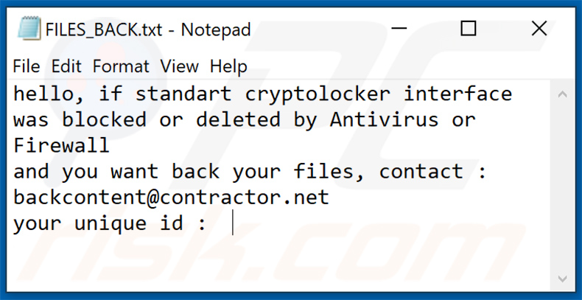
Task: Click the Notepad icon in the title bar
Action: point(28,29)
